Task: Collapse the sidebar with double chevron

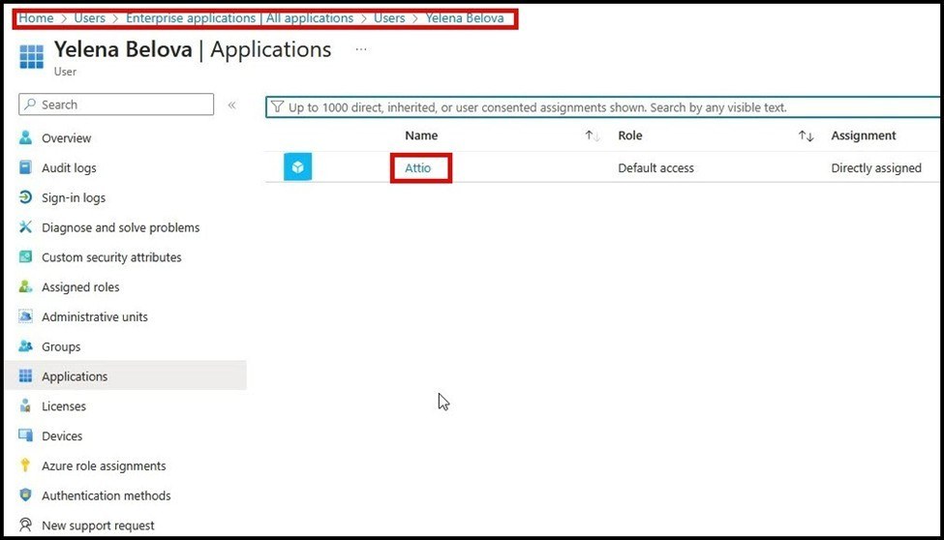Action: coord(231,105)
